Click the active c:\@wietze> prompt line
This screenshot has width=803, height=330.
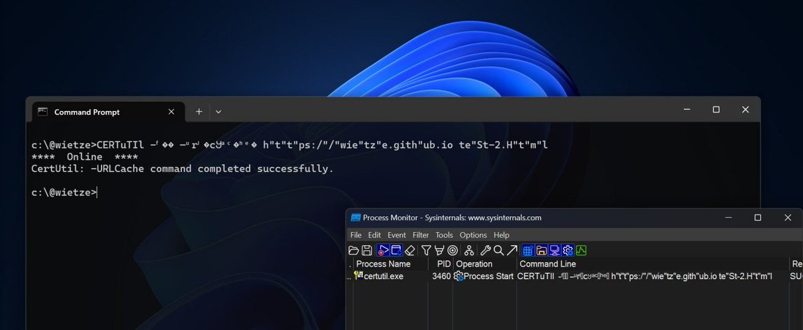point(64,193)
